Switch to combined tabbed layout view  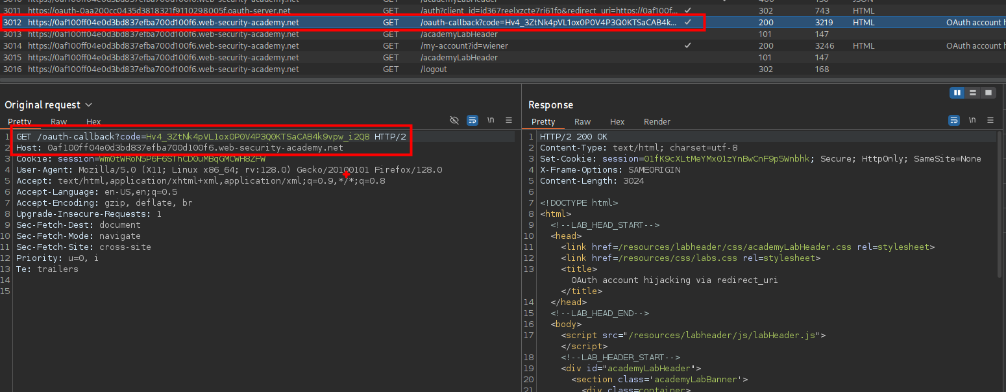pyautogui.click(x=988, y=93)
